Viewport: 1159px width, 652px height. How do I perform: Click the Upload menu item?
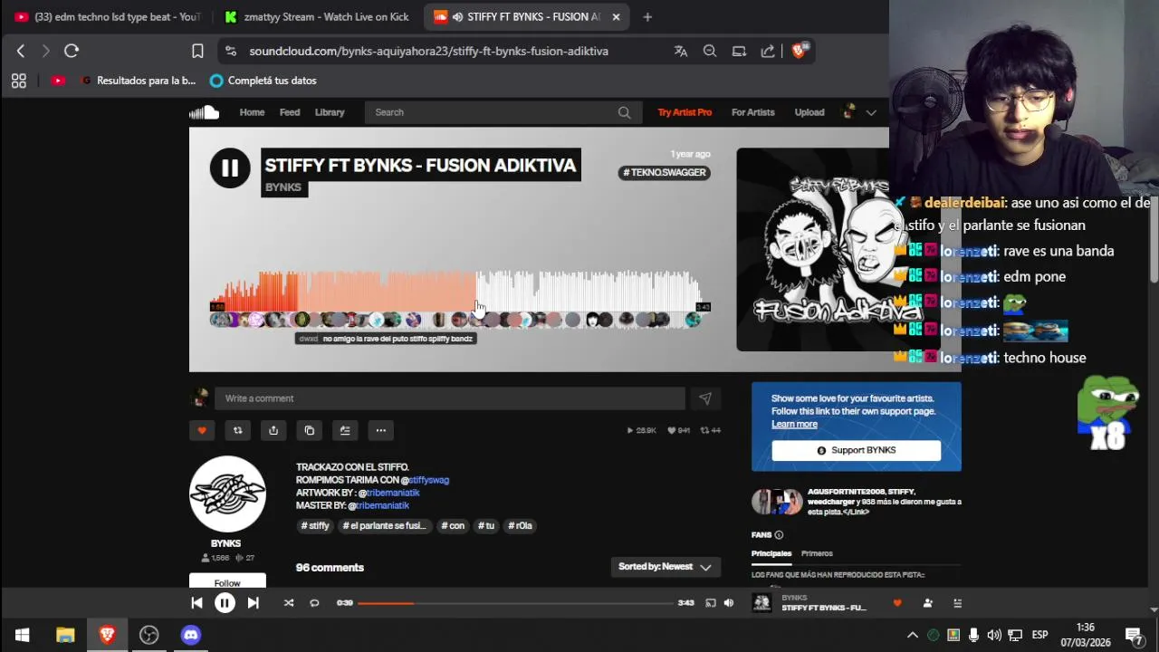pos(809,112)
